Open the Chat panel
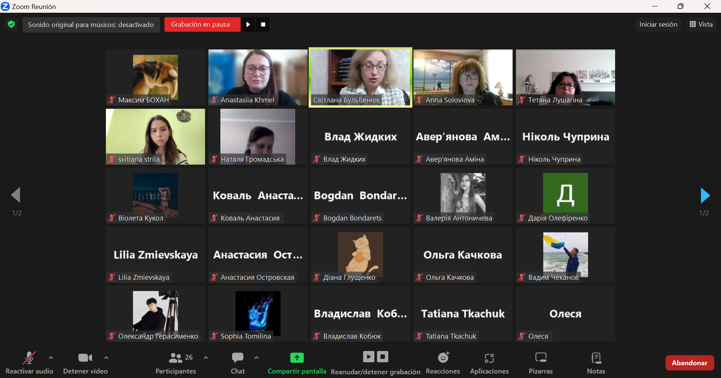Viewport: 721px width, 378px height. [238, 363]
